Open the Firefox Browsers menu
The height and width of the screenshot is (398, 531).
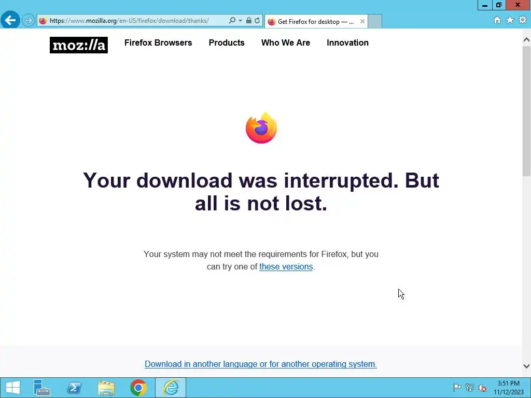[x=158, y=42]
